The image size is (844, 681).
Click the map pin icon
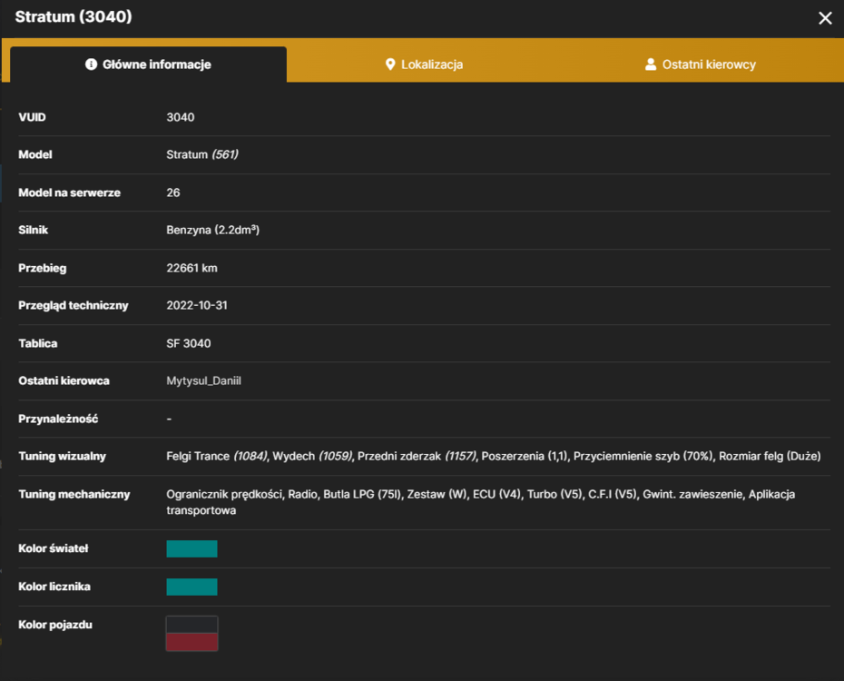tap(390, 64)
